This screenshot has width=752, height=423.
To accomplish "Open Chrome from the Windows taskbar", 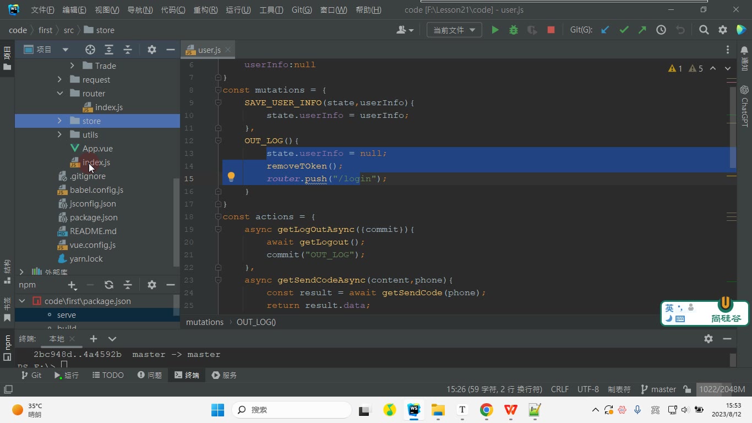I will tap(486, 410).
